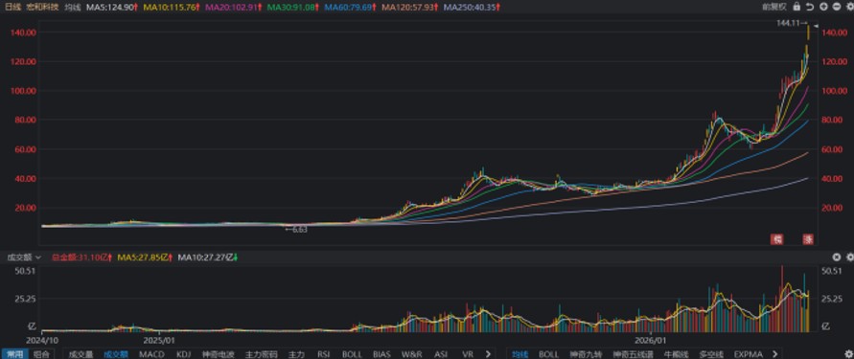Select the KDJ indicator
Viewport: 854px width, 359px height.
[183, 354]
